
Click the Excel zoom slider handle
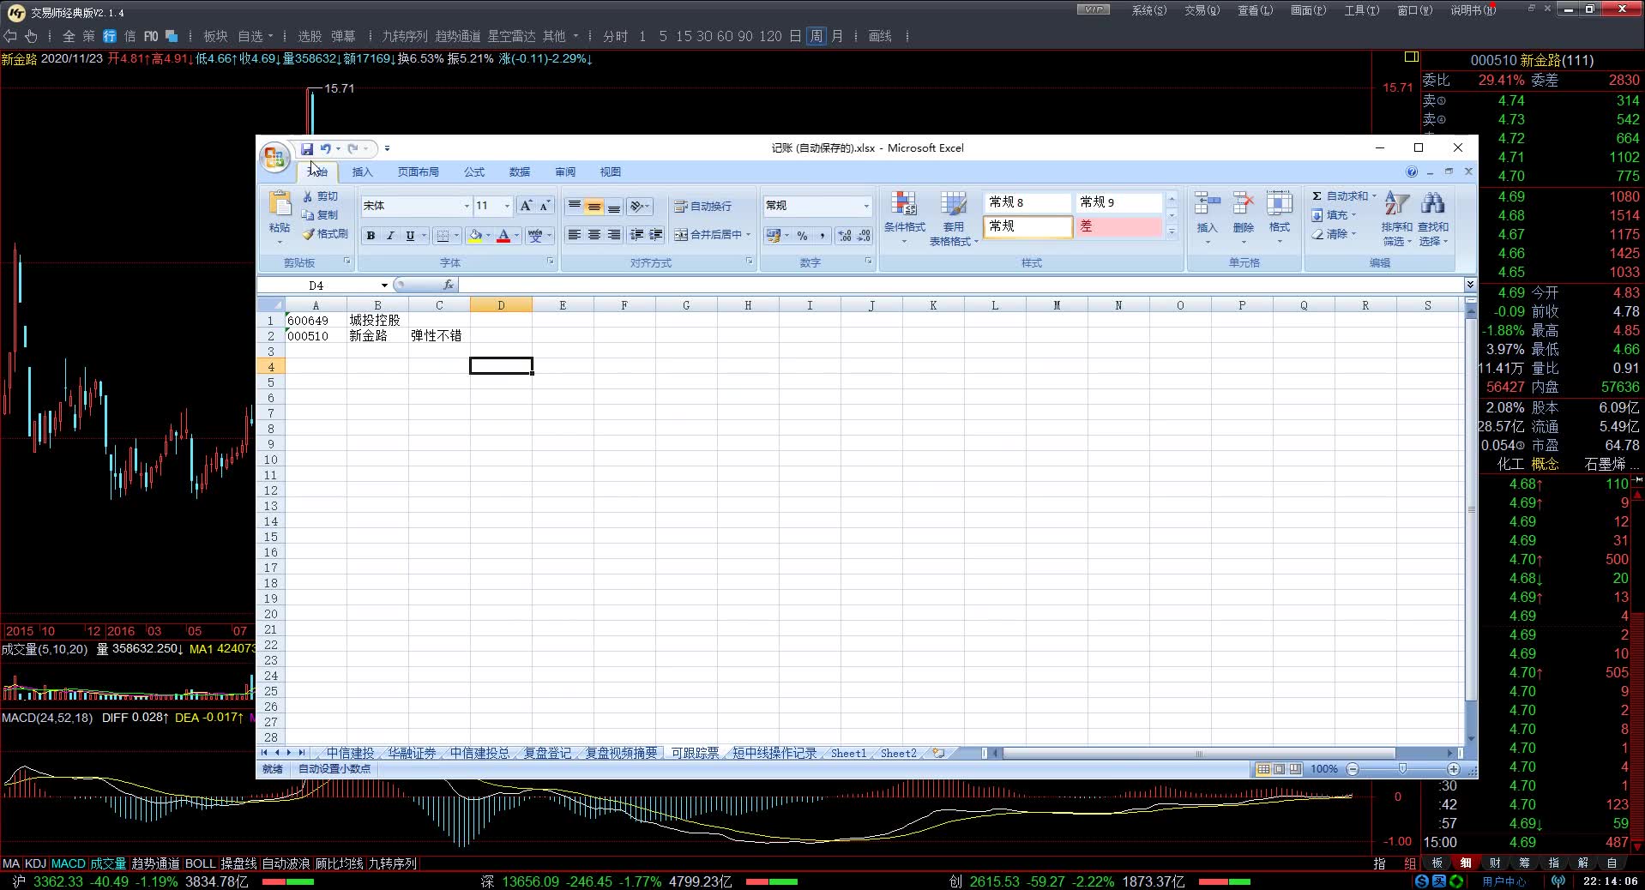(x=1402, y=769)
